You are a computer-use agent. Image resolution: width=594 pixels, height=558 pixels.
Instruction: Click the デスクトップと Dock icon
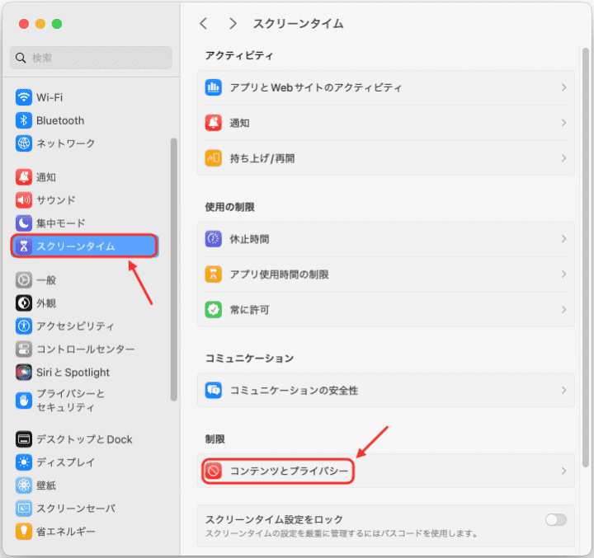[23, 439]
